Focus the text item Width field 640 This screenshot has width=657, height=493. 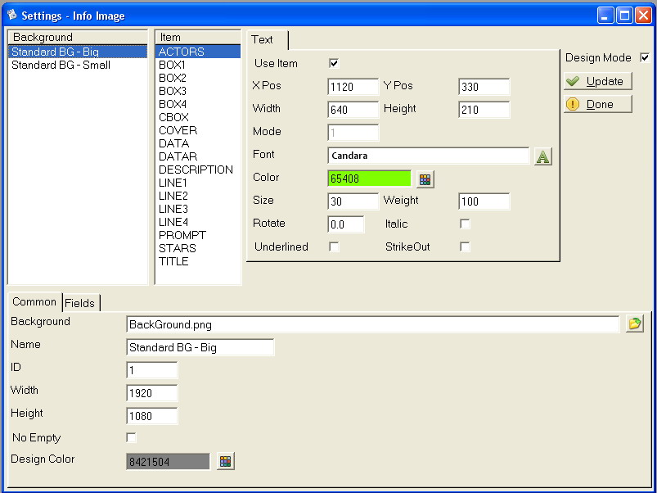353,110
